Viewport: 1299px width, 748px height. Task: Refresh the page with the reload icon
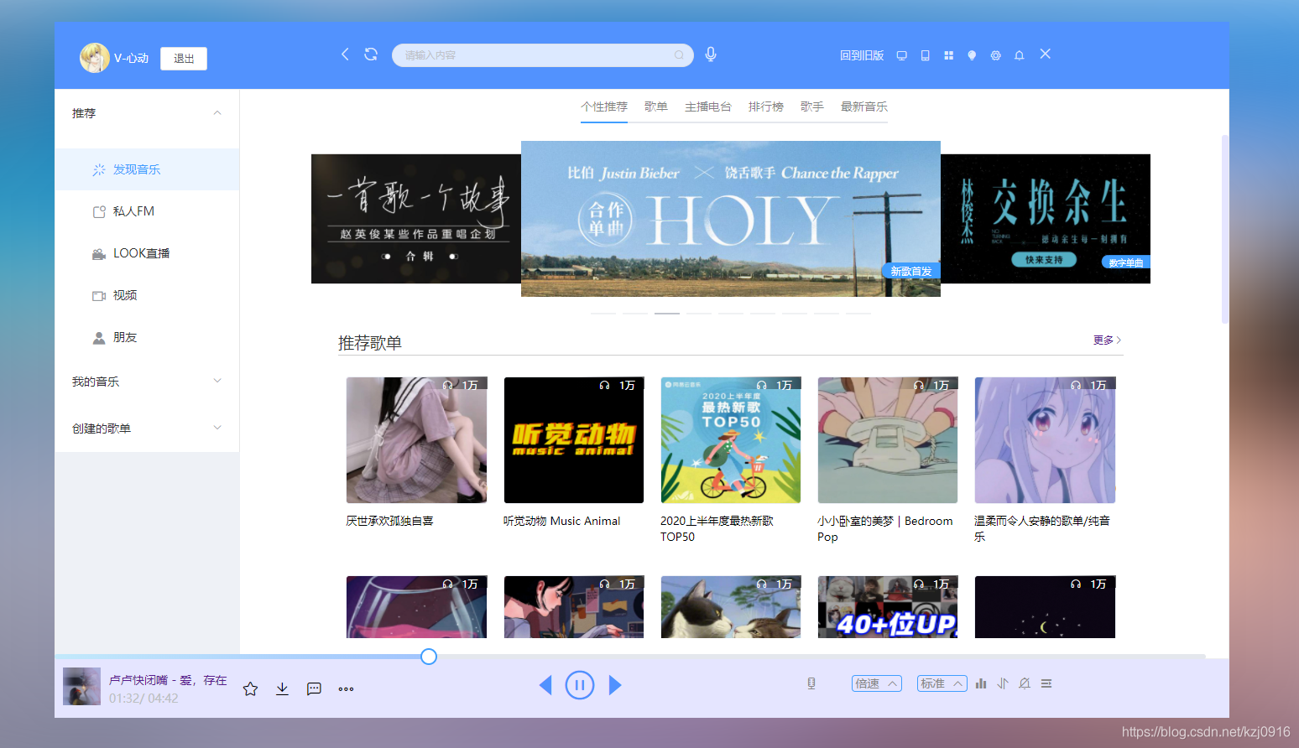(371, 55)
